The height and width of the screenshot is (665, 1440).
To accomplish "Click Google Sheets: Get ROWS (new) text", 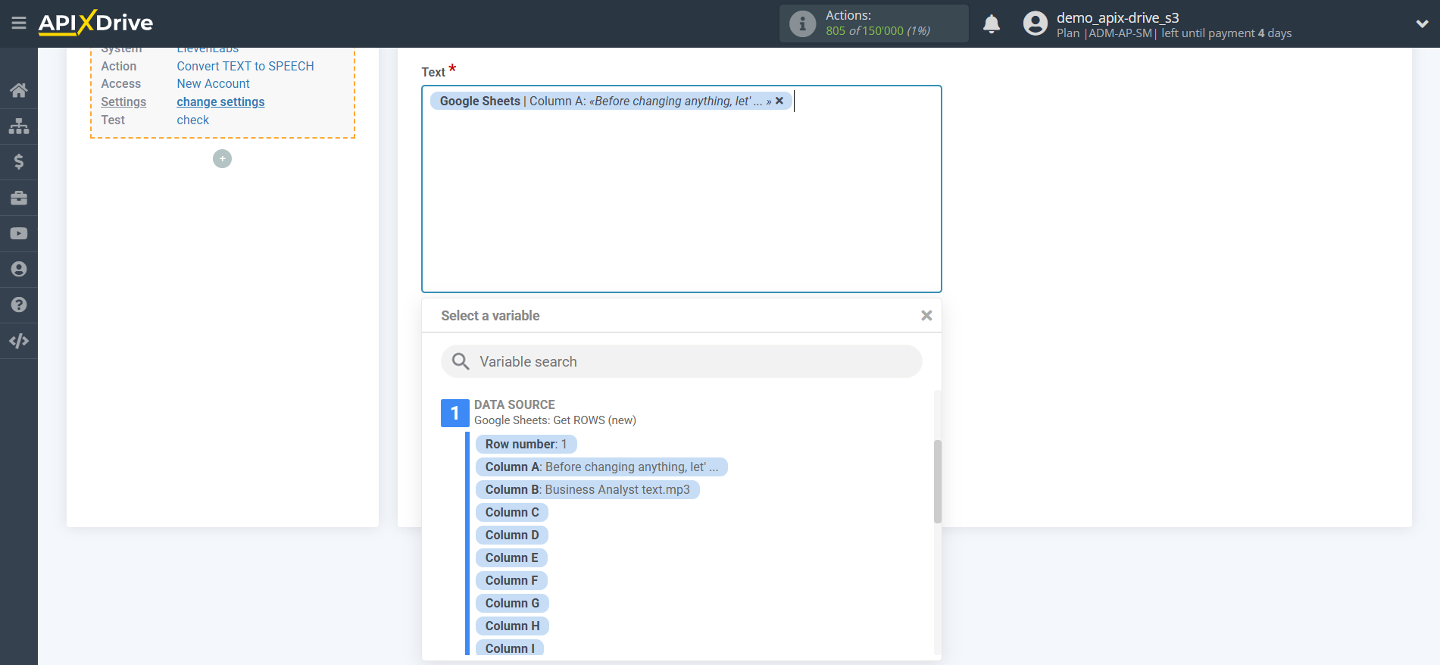I will point(555,420).
